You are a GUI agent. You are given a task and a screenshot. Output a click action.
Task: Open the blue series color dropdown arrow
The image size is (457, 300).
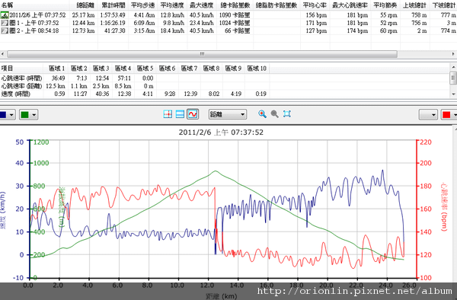[x=11, y=114]
